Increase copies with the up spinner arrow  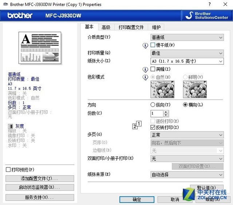click(166, 112)
